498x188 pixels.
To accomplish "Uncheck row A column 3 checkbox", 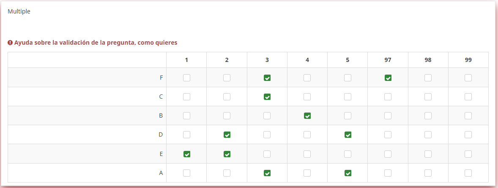I will coord(267,173).
